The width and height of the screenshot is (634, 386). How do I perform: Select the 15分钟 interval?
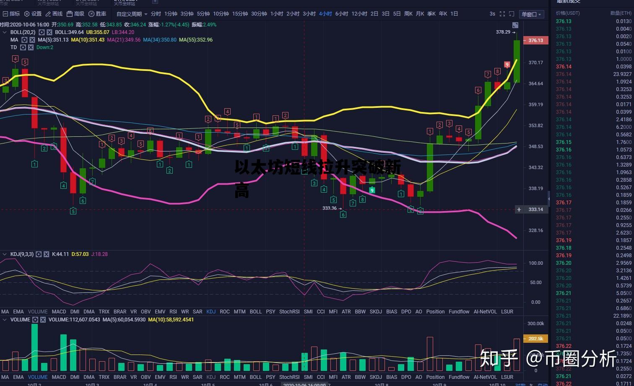pos(240,14)
